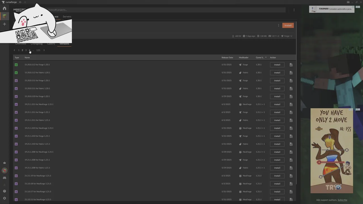Click the '1.21.1 + 1' game version for 19.21.1.311 Fabric
363x204 pixels.
coord(260,120)
